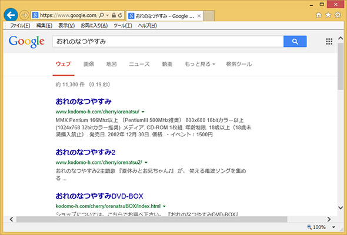
Task: Open the Tools gear icon
Action: coord(338,15)
